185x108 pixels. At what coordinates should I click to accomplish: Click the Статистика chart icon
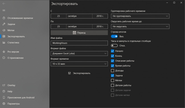coord(4,43)
